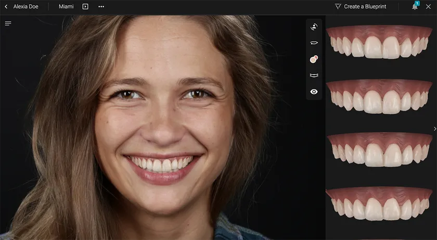The height and width of the screenshot is (240, 437).
Task: Click the face rotation tool icon
Action: point(314,27)
